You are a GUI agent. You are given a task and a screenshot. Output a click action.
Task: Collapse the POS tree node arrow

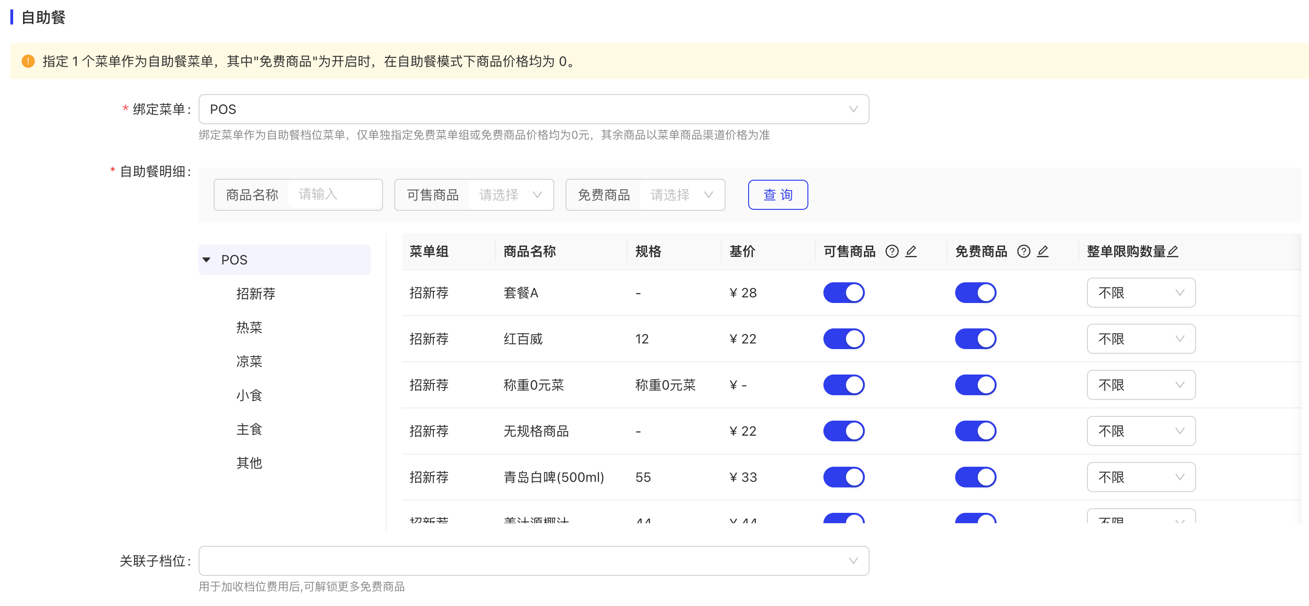pyautogui.click(x=206, y=260)
